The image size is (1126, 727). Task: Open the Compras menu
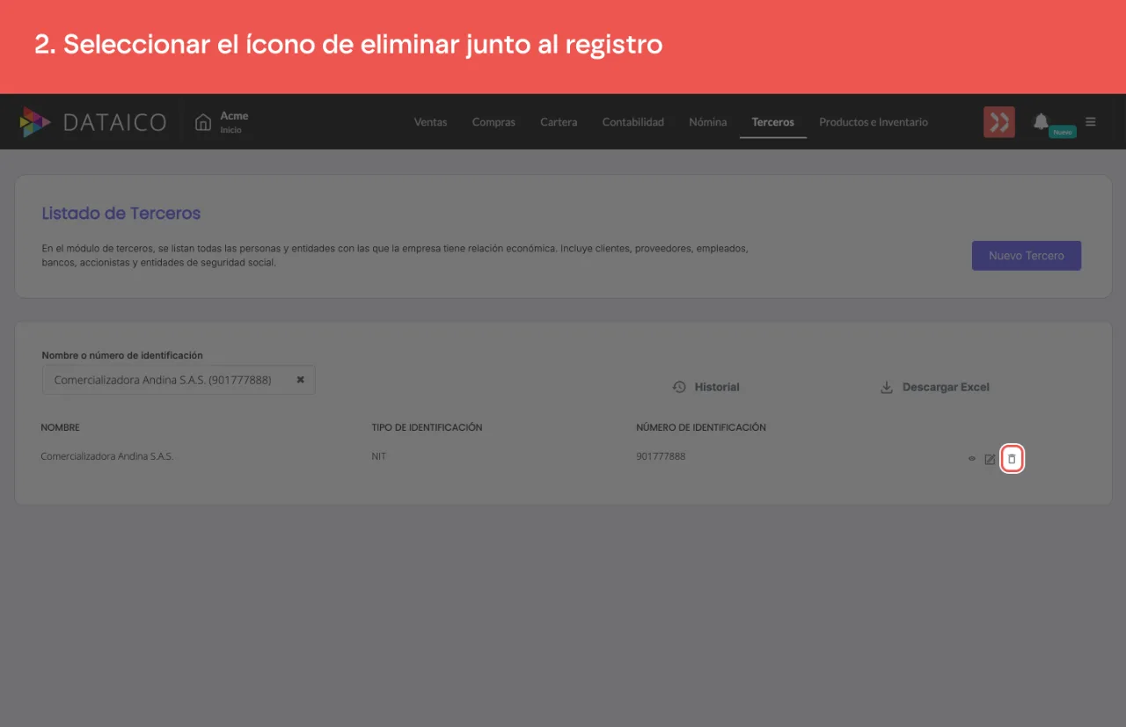coord(494,122)
